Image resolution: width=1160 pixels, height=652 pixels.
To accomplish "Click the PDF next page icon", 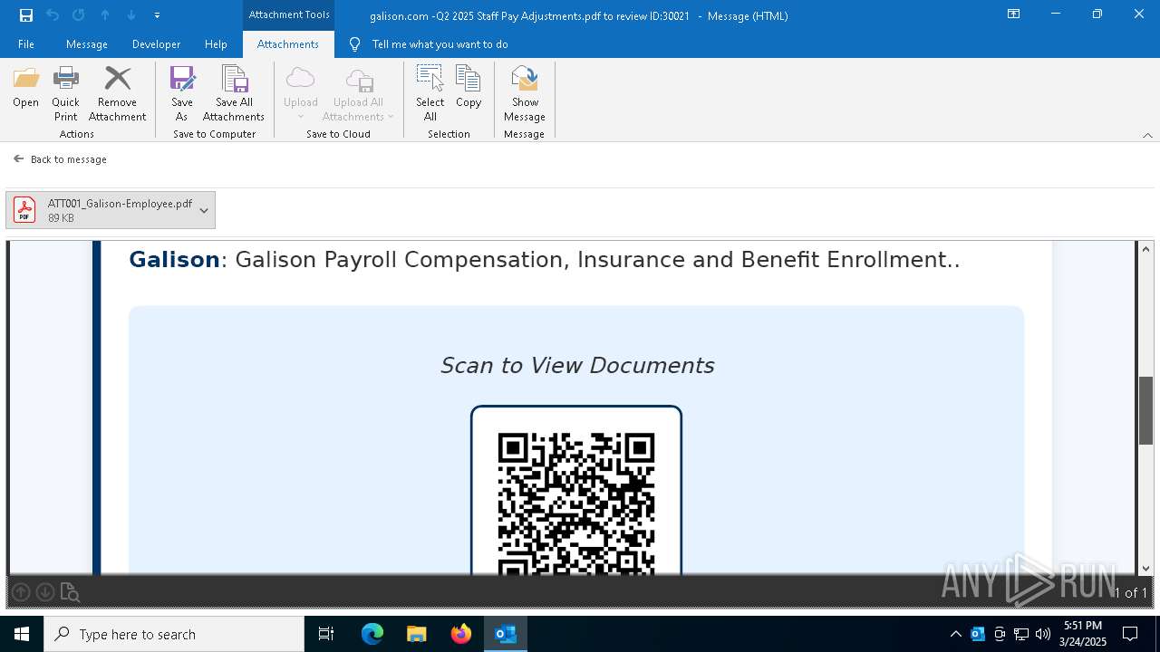I will tap(45, 592).
